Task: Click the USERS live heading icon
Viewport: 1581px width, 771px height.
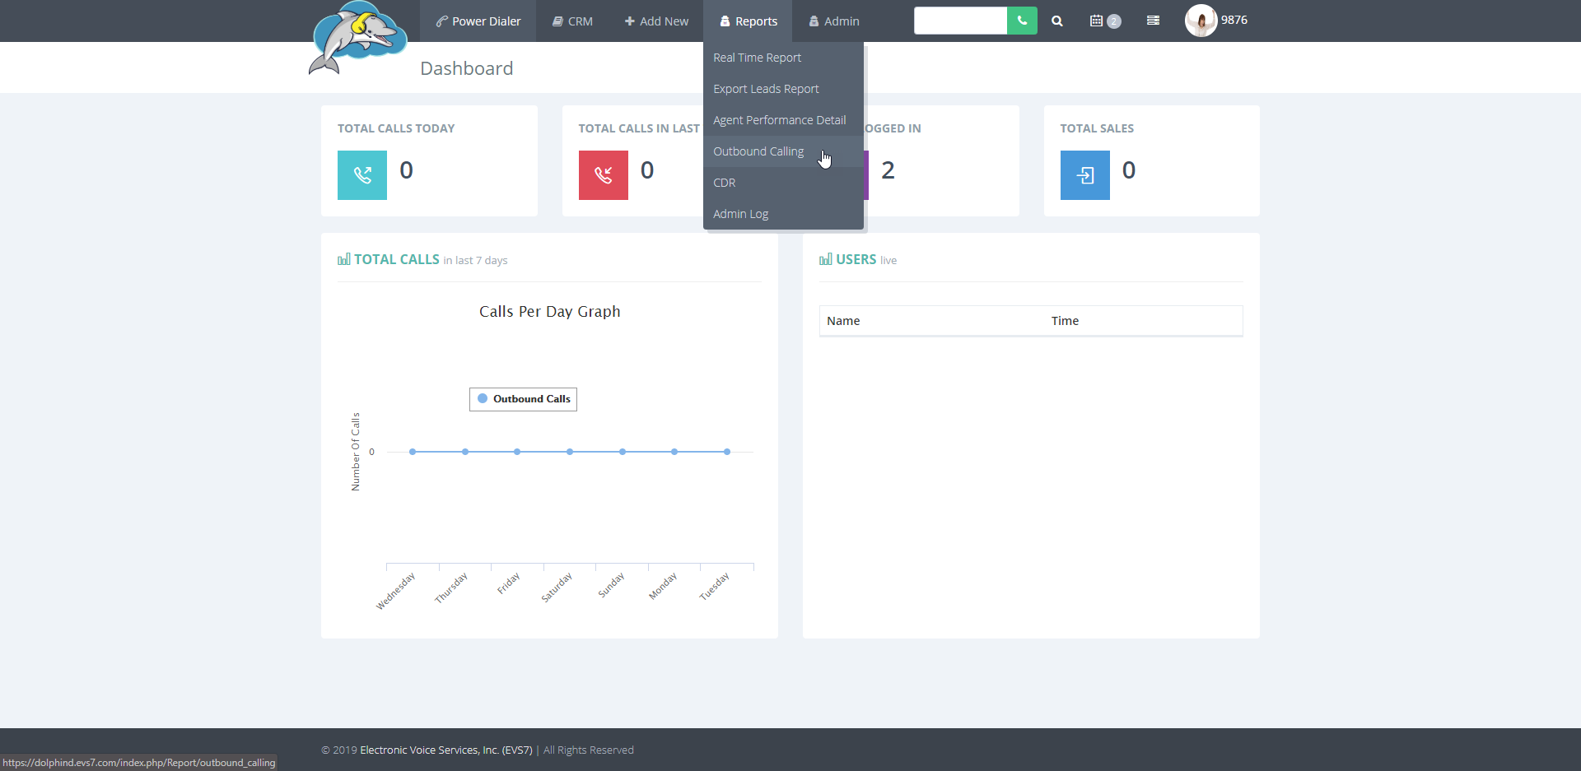Action: click(826, 259)
